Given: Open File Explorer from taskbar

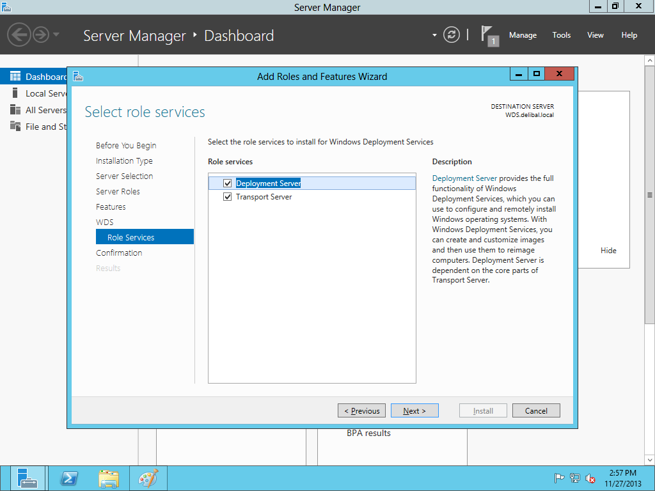Looking at the screenshot, I should [x=108, y=478].
